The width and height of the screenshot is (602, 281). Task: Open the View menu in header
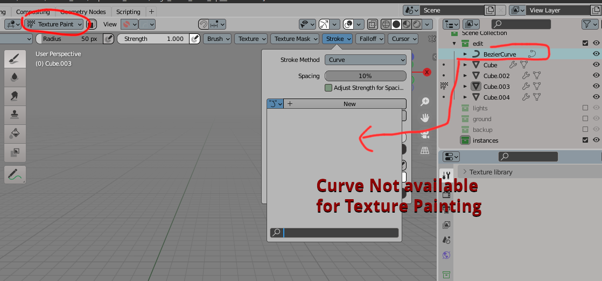pos(110,24)
